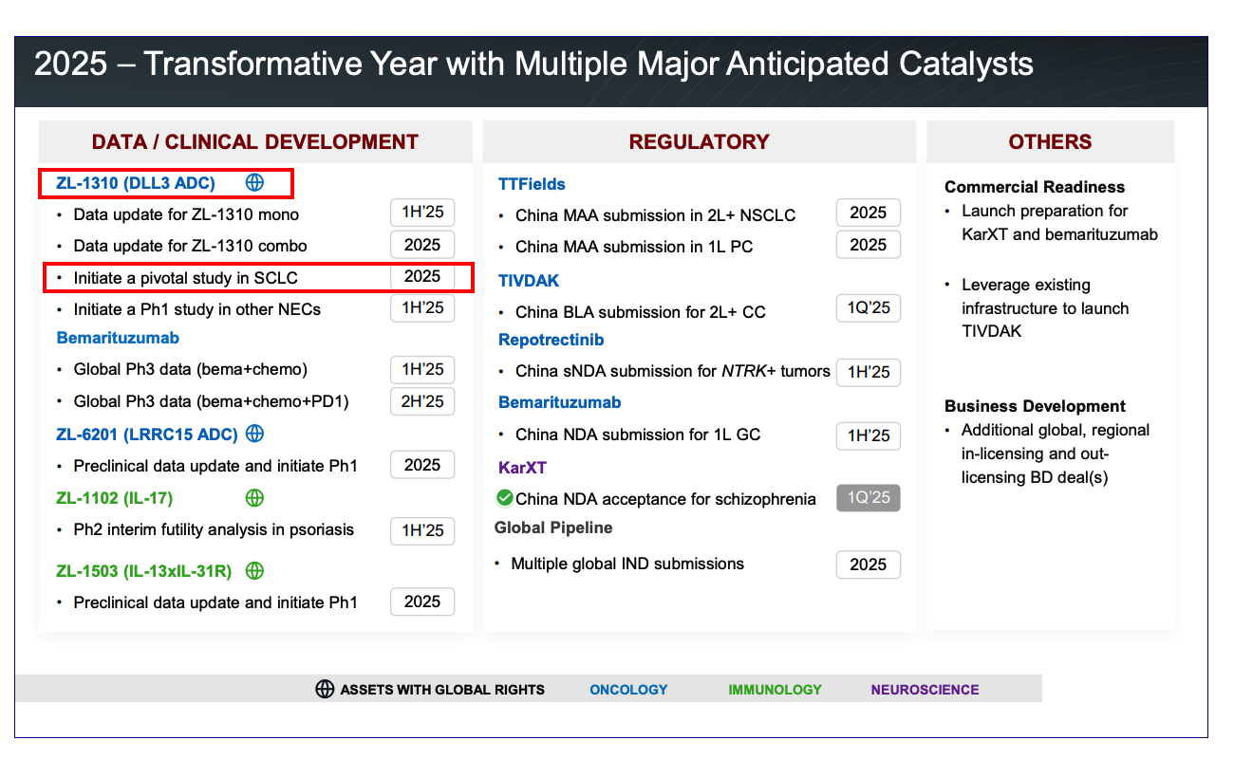Click 'China MAA submission in 1L PC' text
1234x759 pixels.
pyautogui.click(x=634, y=247)
